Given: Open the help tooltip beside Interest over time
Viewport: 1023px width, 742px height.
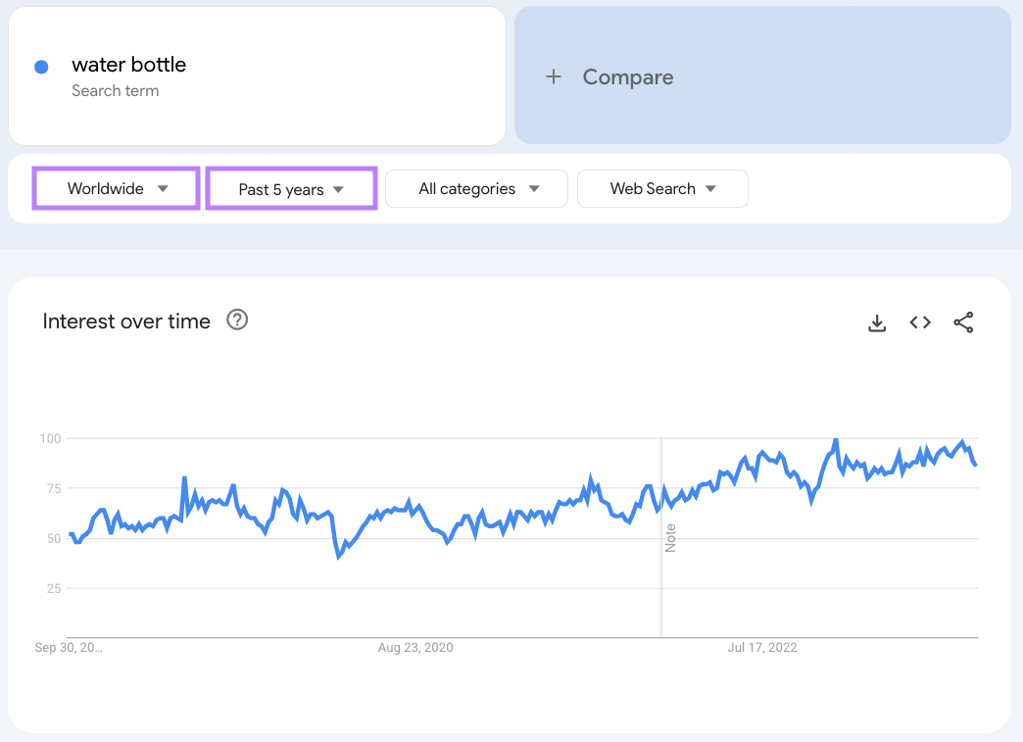Looking at the screenshot, I should (x=237, y=320).
